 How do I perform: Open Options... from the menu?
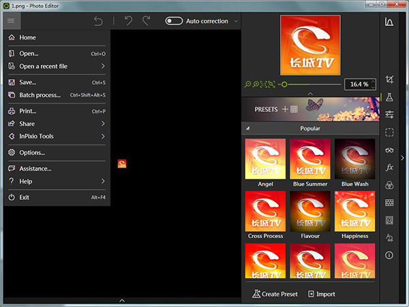pyautogui.click(x=57, y=152)
